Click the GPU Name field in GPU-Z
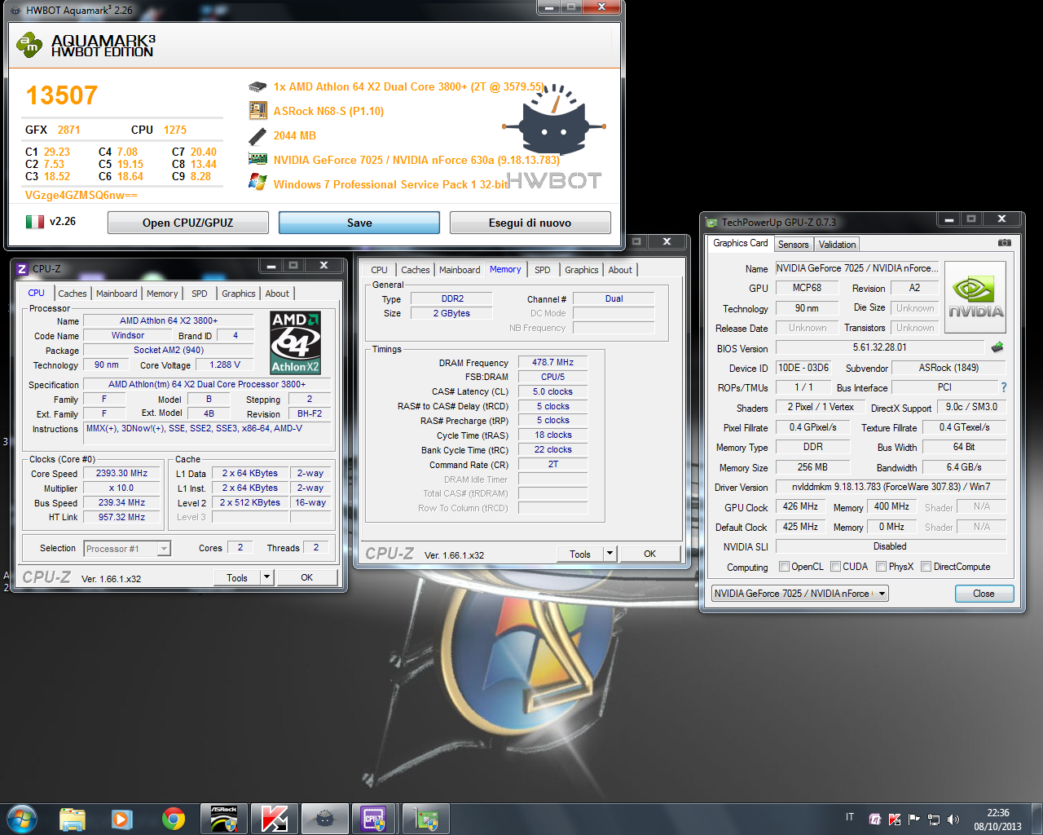This screenshot has height=835, width=1043. point(858,268)
